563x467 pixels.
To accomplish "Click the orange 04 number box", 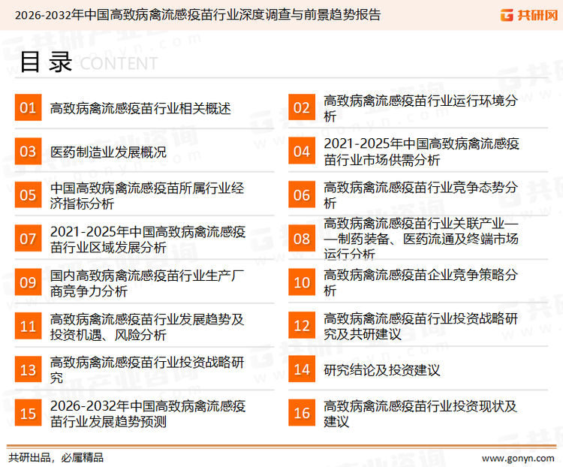I will 302,151.
